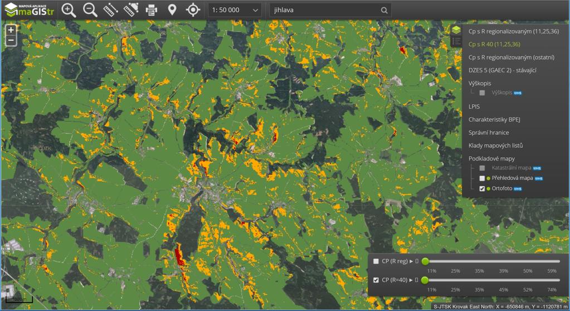Activate the measure area ruler tool
The width and height of the screenshot is (570, 311).
(131, 10)
